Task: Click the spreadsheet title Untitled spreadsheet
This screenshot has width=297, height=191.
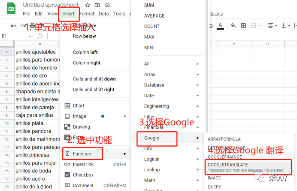Action: pyautogui.click(x=51, y=5)
